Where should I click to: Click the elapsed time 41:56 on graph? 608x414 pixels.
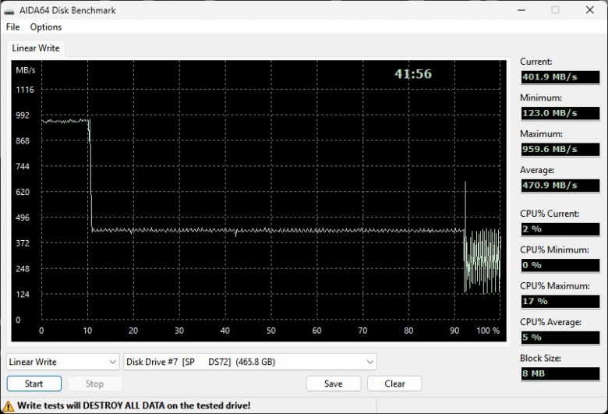413,74
